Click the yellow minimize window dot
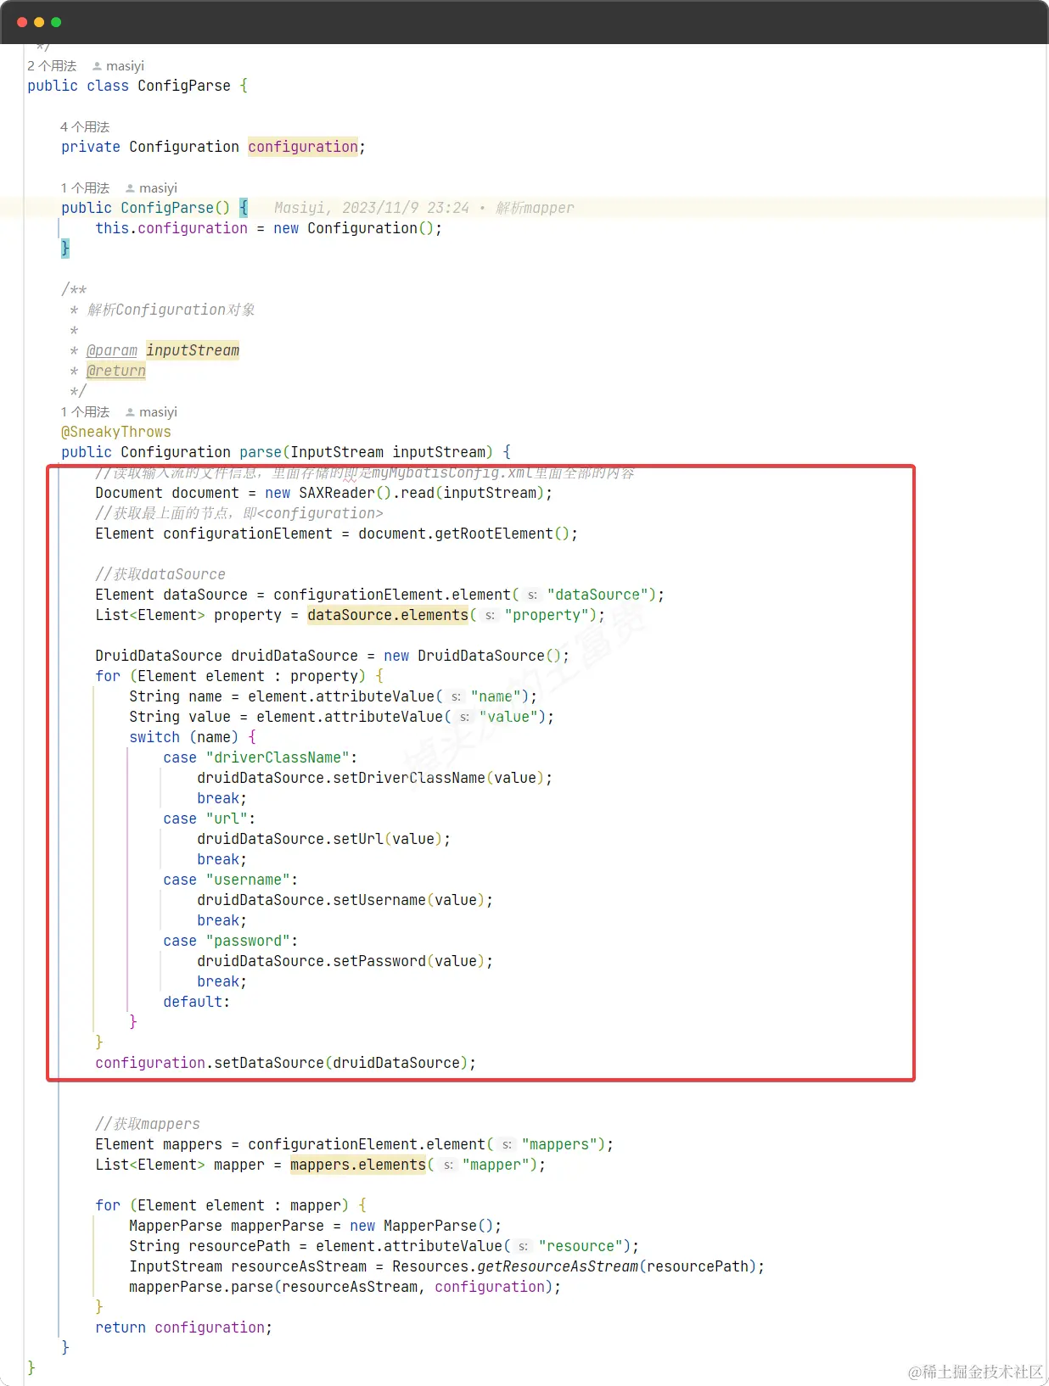The height and width of the screenshot is (1386, 1049). tap(39, 22)
